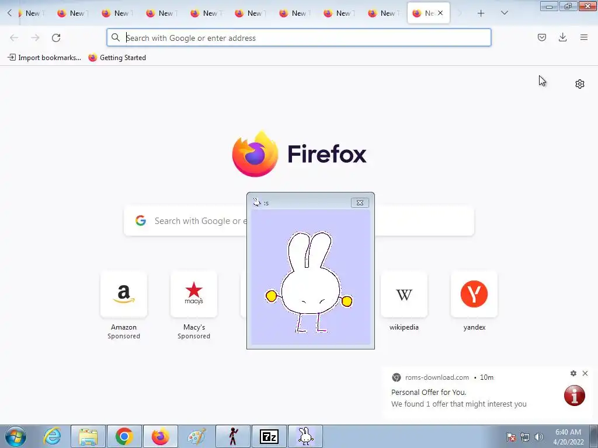Open a new tab with plus button

click(481, 13)
